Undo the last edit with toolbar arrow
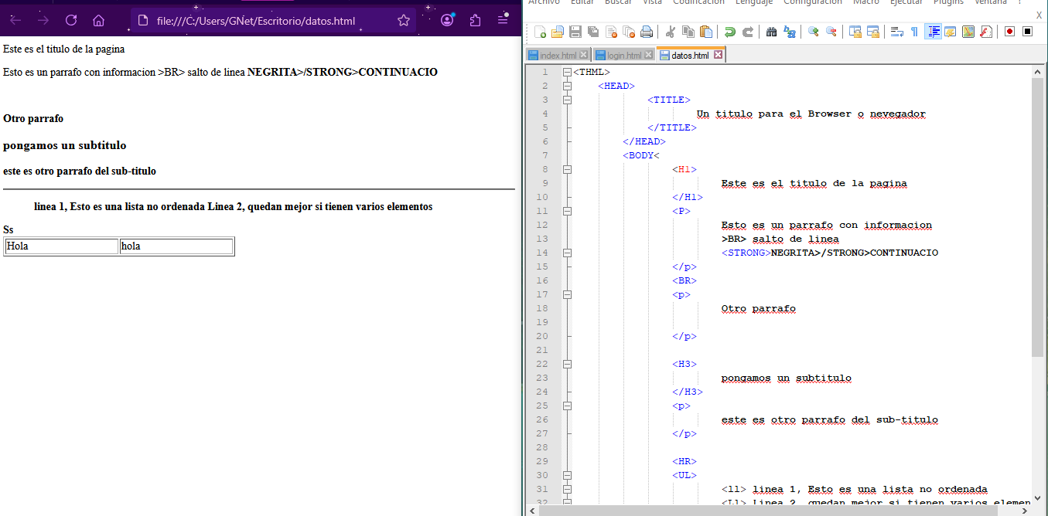 click(x=729, y=32)
